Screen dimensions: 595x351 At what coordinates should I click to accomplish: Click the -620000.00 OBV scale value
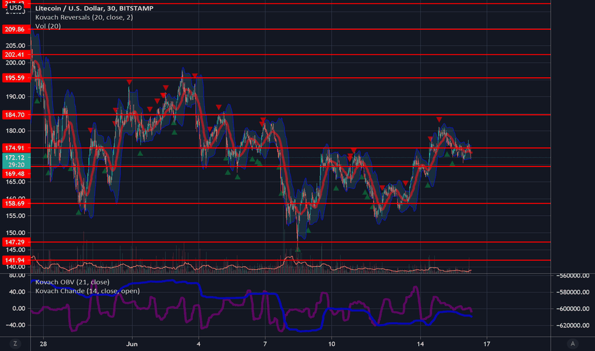(573, 325)
